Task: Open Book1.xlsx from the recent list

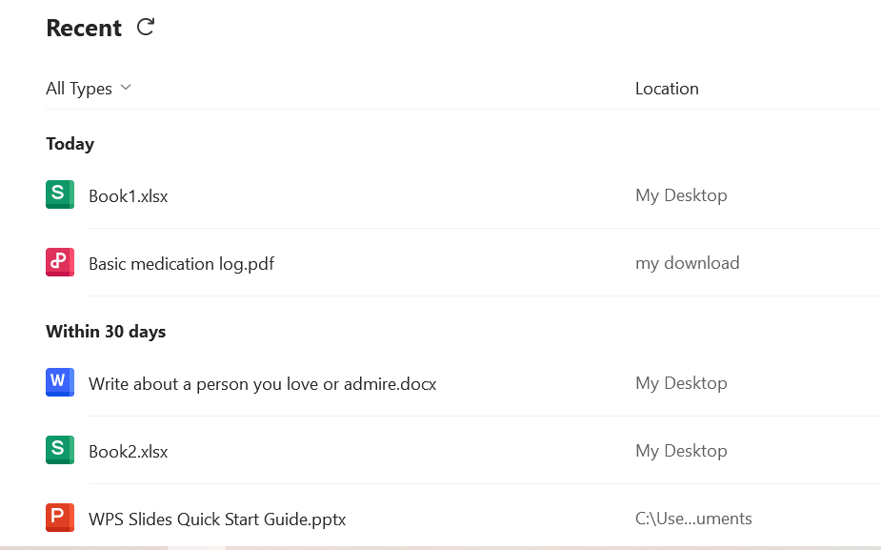Action: tap(129, 196)
